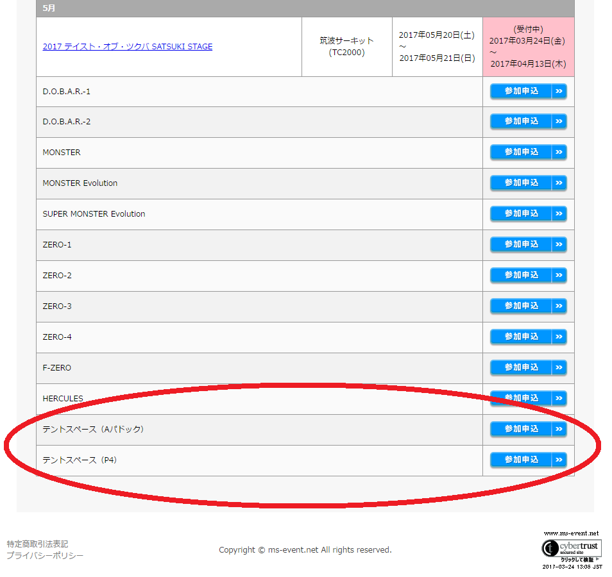Click 参加申込 button for ZERO-4

[528, 337]
